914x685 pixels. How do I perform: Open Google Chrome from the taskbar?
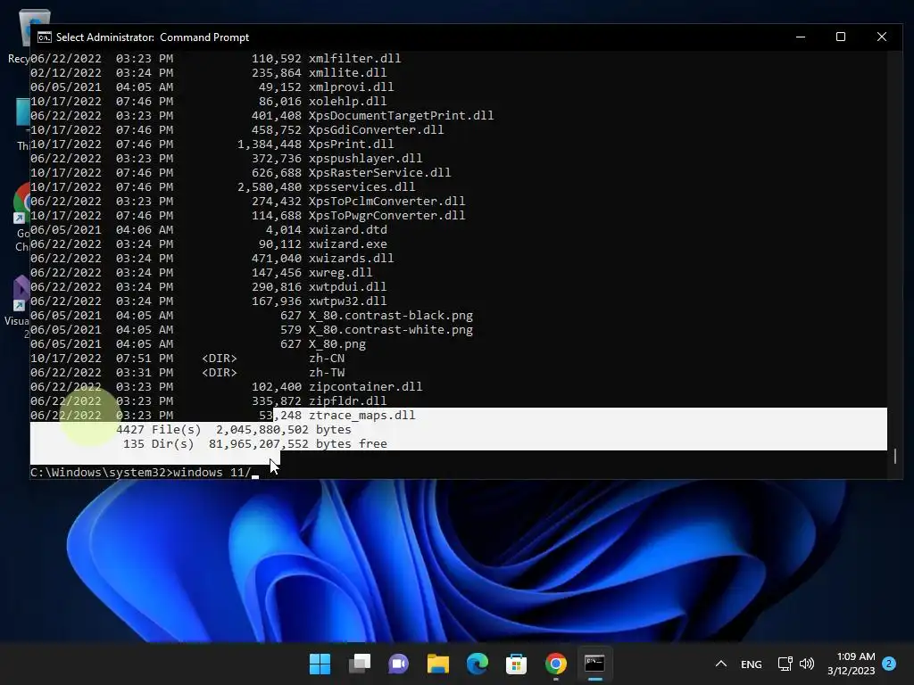click(555, 664)
